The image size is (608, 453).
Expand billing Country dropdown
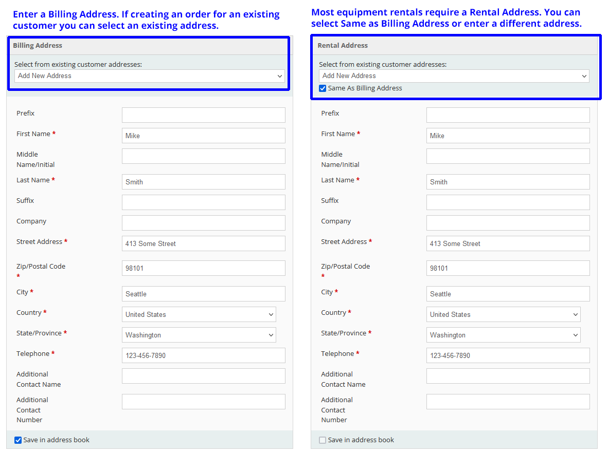[x=199, y=314]
